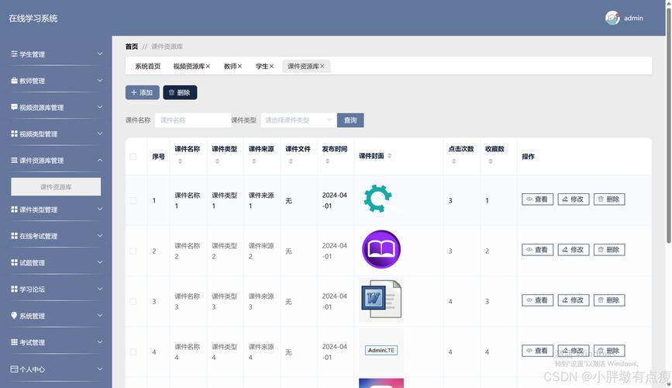The image size is (672, 388).
Task: Check the row 1 checkbox
Action: coord(133,200)
